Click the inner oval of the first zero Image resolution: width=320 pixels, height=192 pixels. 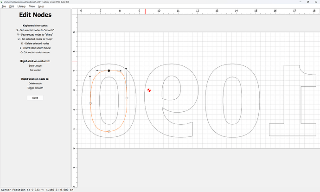[109, 101]
